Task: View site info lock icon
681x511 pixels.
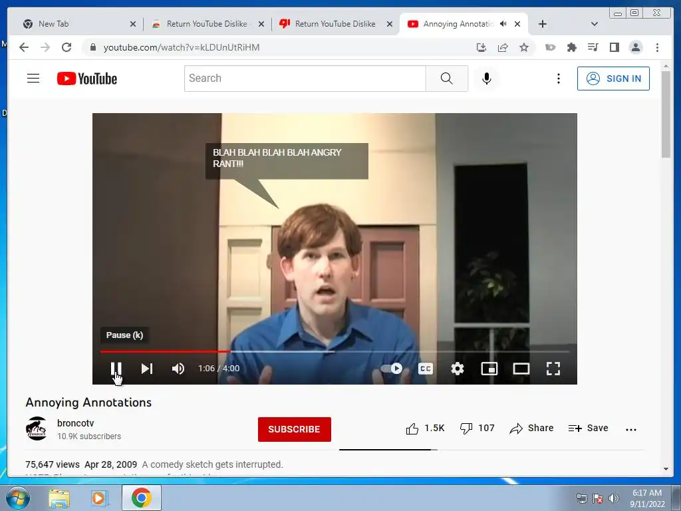Action: (93, 47)
